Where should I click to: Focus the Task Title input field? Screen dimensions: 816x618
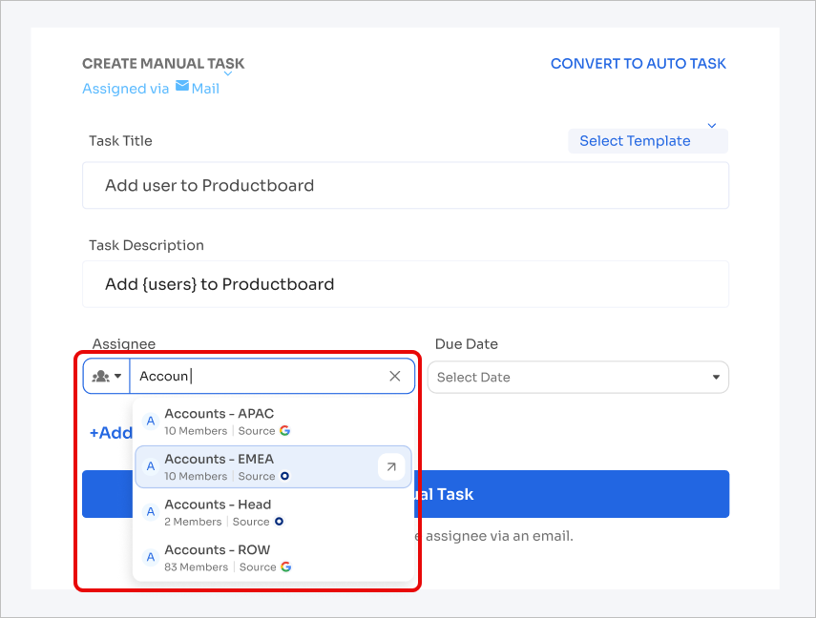coord(405,185)
